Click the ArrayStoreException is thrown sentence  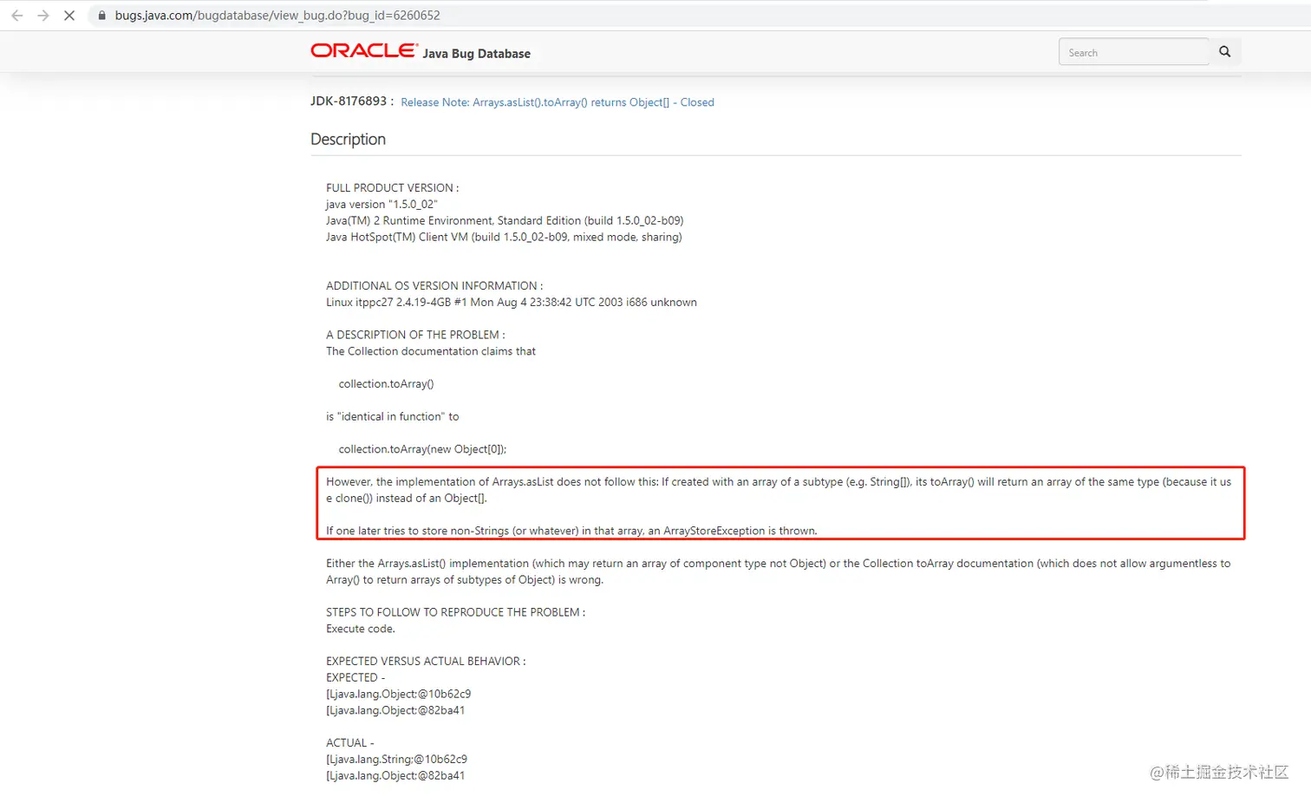point(571,531)
